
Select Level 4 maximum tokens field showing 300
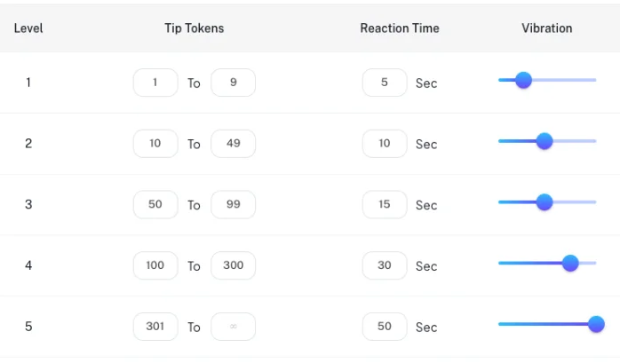coord(233,265)
